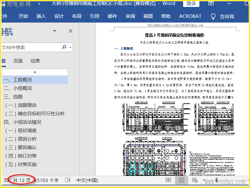250x188 pixels.
Task: Switch to the 页面 navigation tab
Action: pyautogui.click(x=18, y=61)
